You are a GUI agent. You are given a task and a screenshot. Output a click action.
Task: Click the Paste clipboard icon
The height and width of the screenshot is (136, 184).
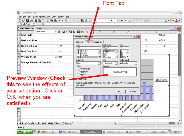55,21
